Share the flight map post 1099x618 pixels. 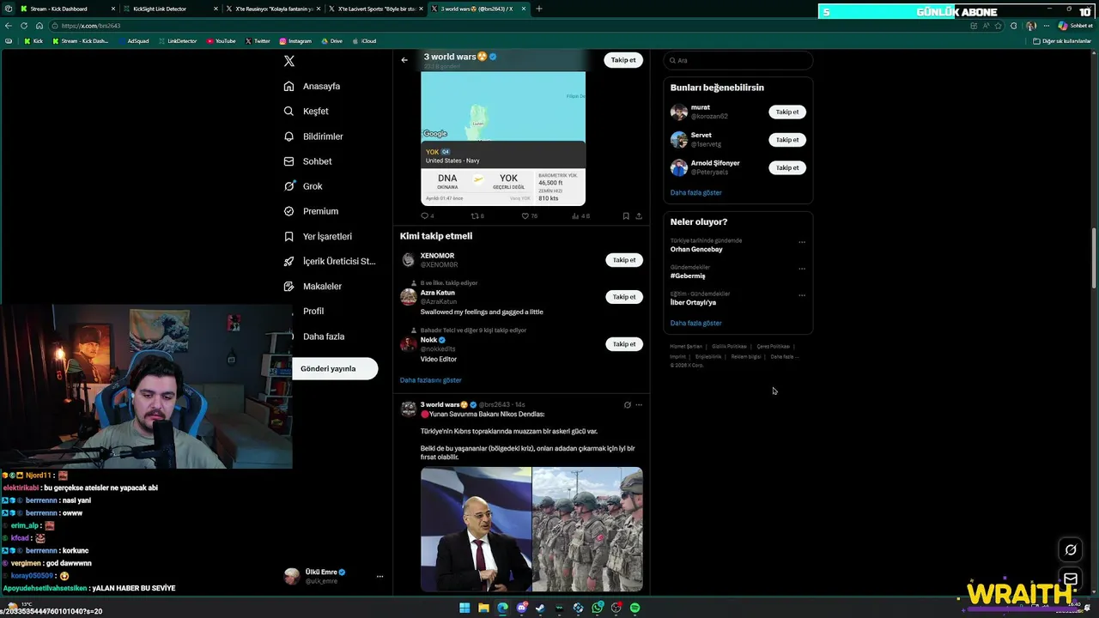tap(639, 216)
